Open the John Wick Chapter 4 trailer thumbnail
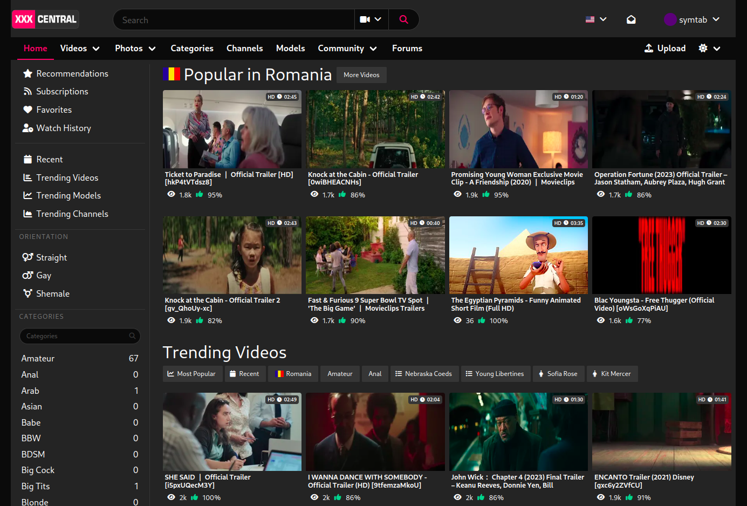 tap(518, 432)
